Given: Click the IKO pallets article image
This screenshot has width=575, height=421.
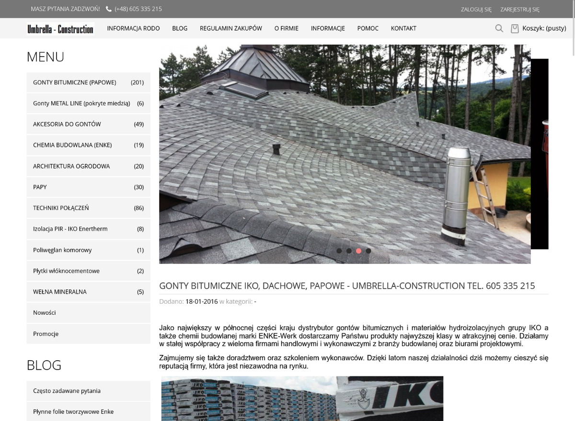Looking at the screenshot, I should point(302,398).
